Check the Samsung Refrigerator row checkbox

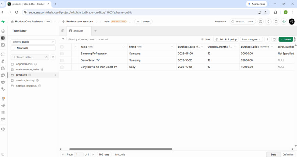(x=62, y=54)
